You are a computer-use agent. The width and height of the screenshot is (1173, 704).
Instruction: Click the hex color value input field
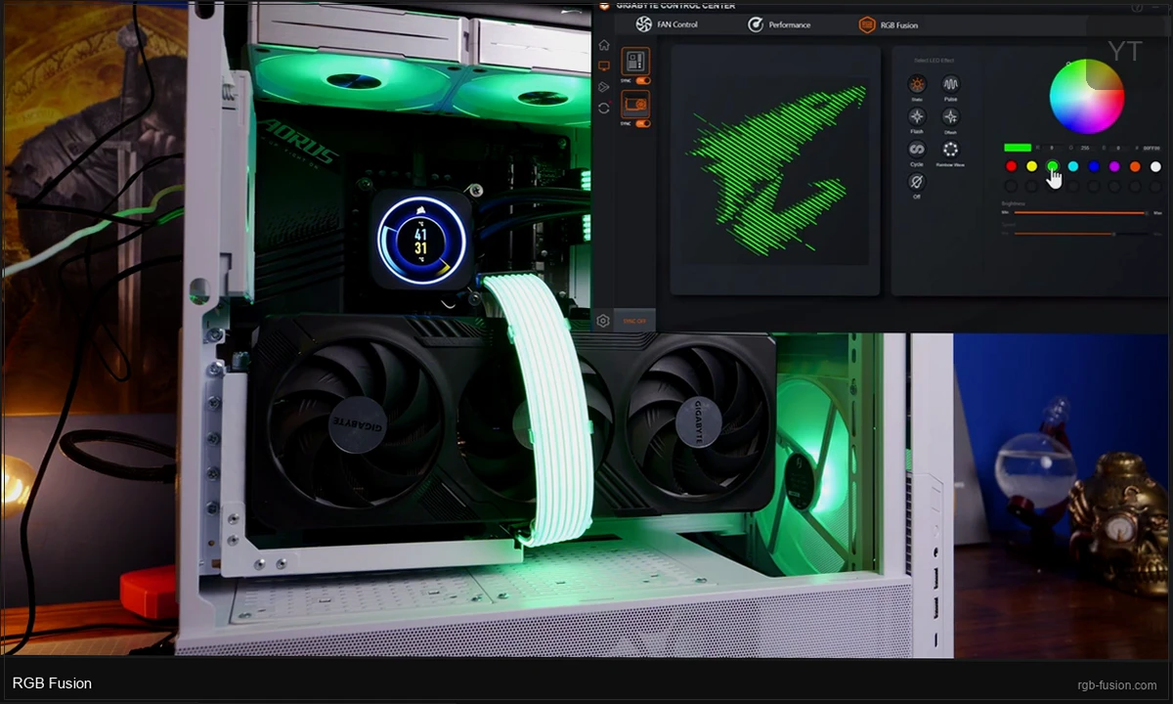click(1151, 148)
